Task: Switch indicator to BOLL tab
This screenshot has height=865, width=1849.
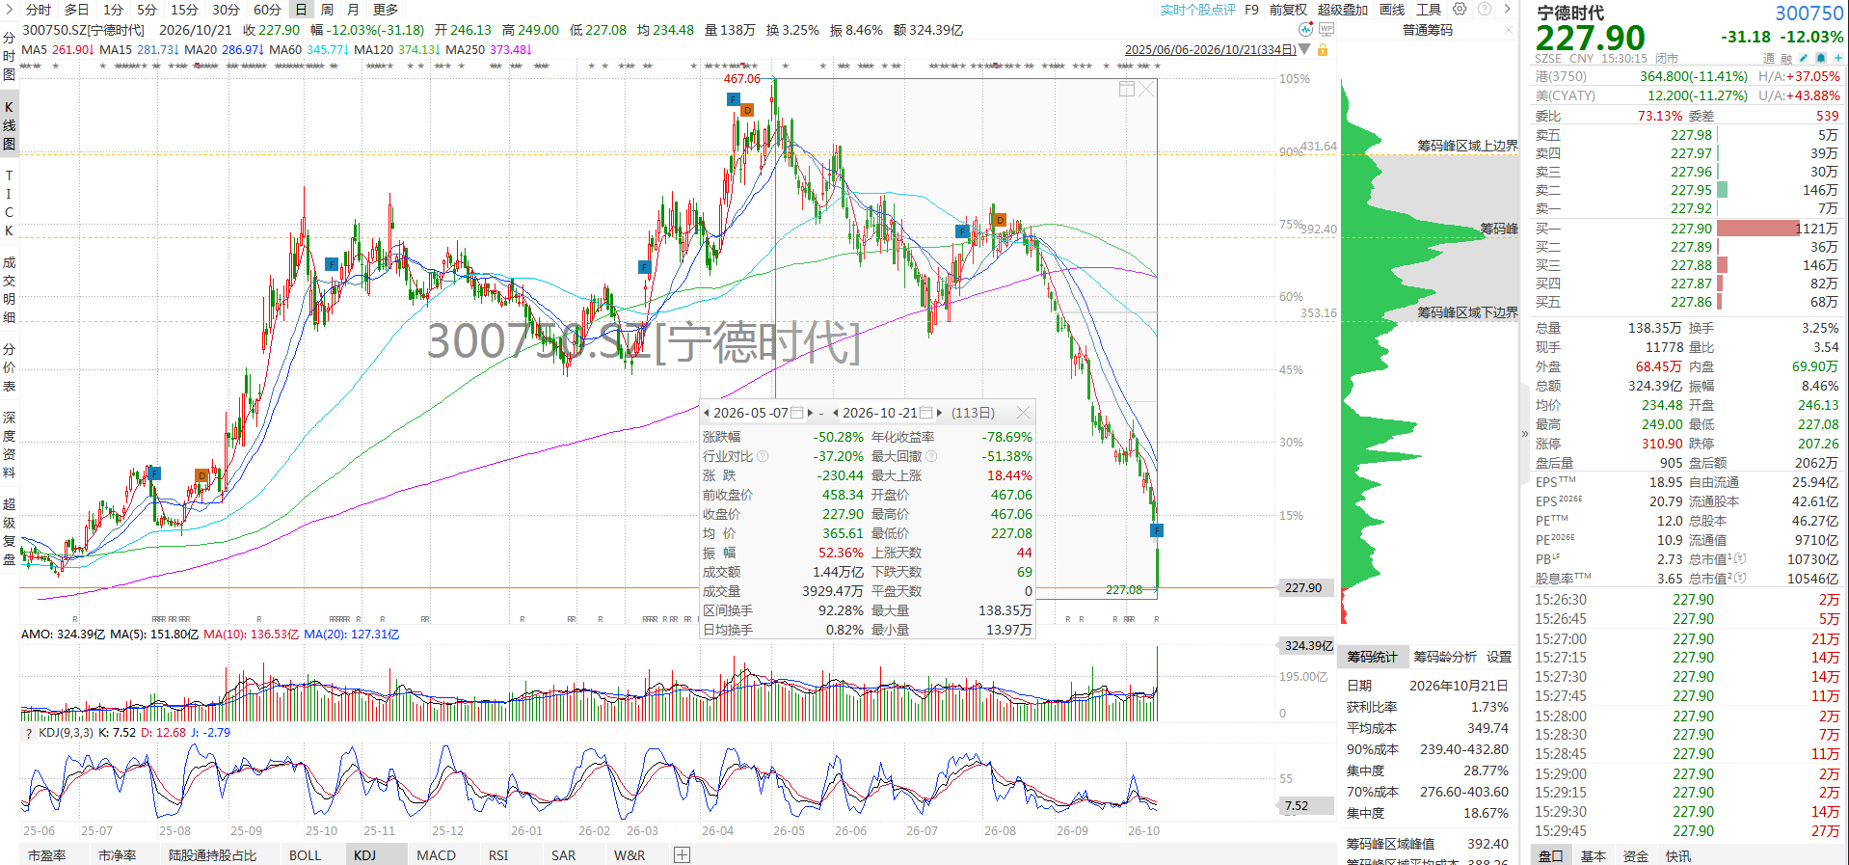Action: click(x=305, y=855)
